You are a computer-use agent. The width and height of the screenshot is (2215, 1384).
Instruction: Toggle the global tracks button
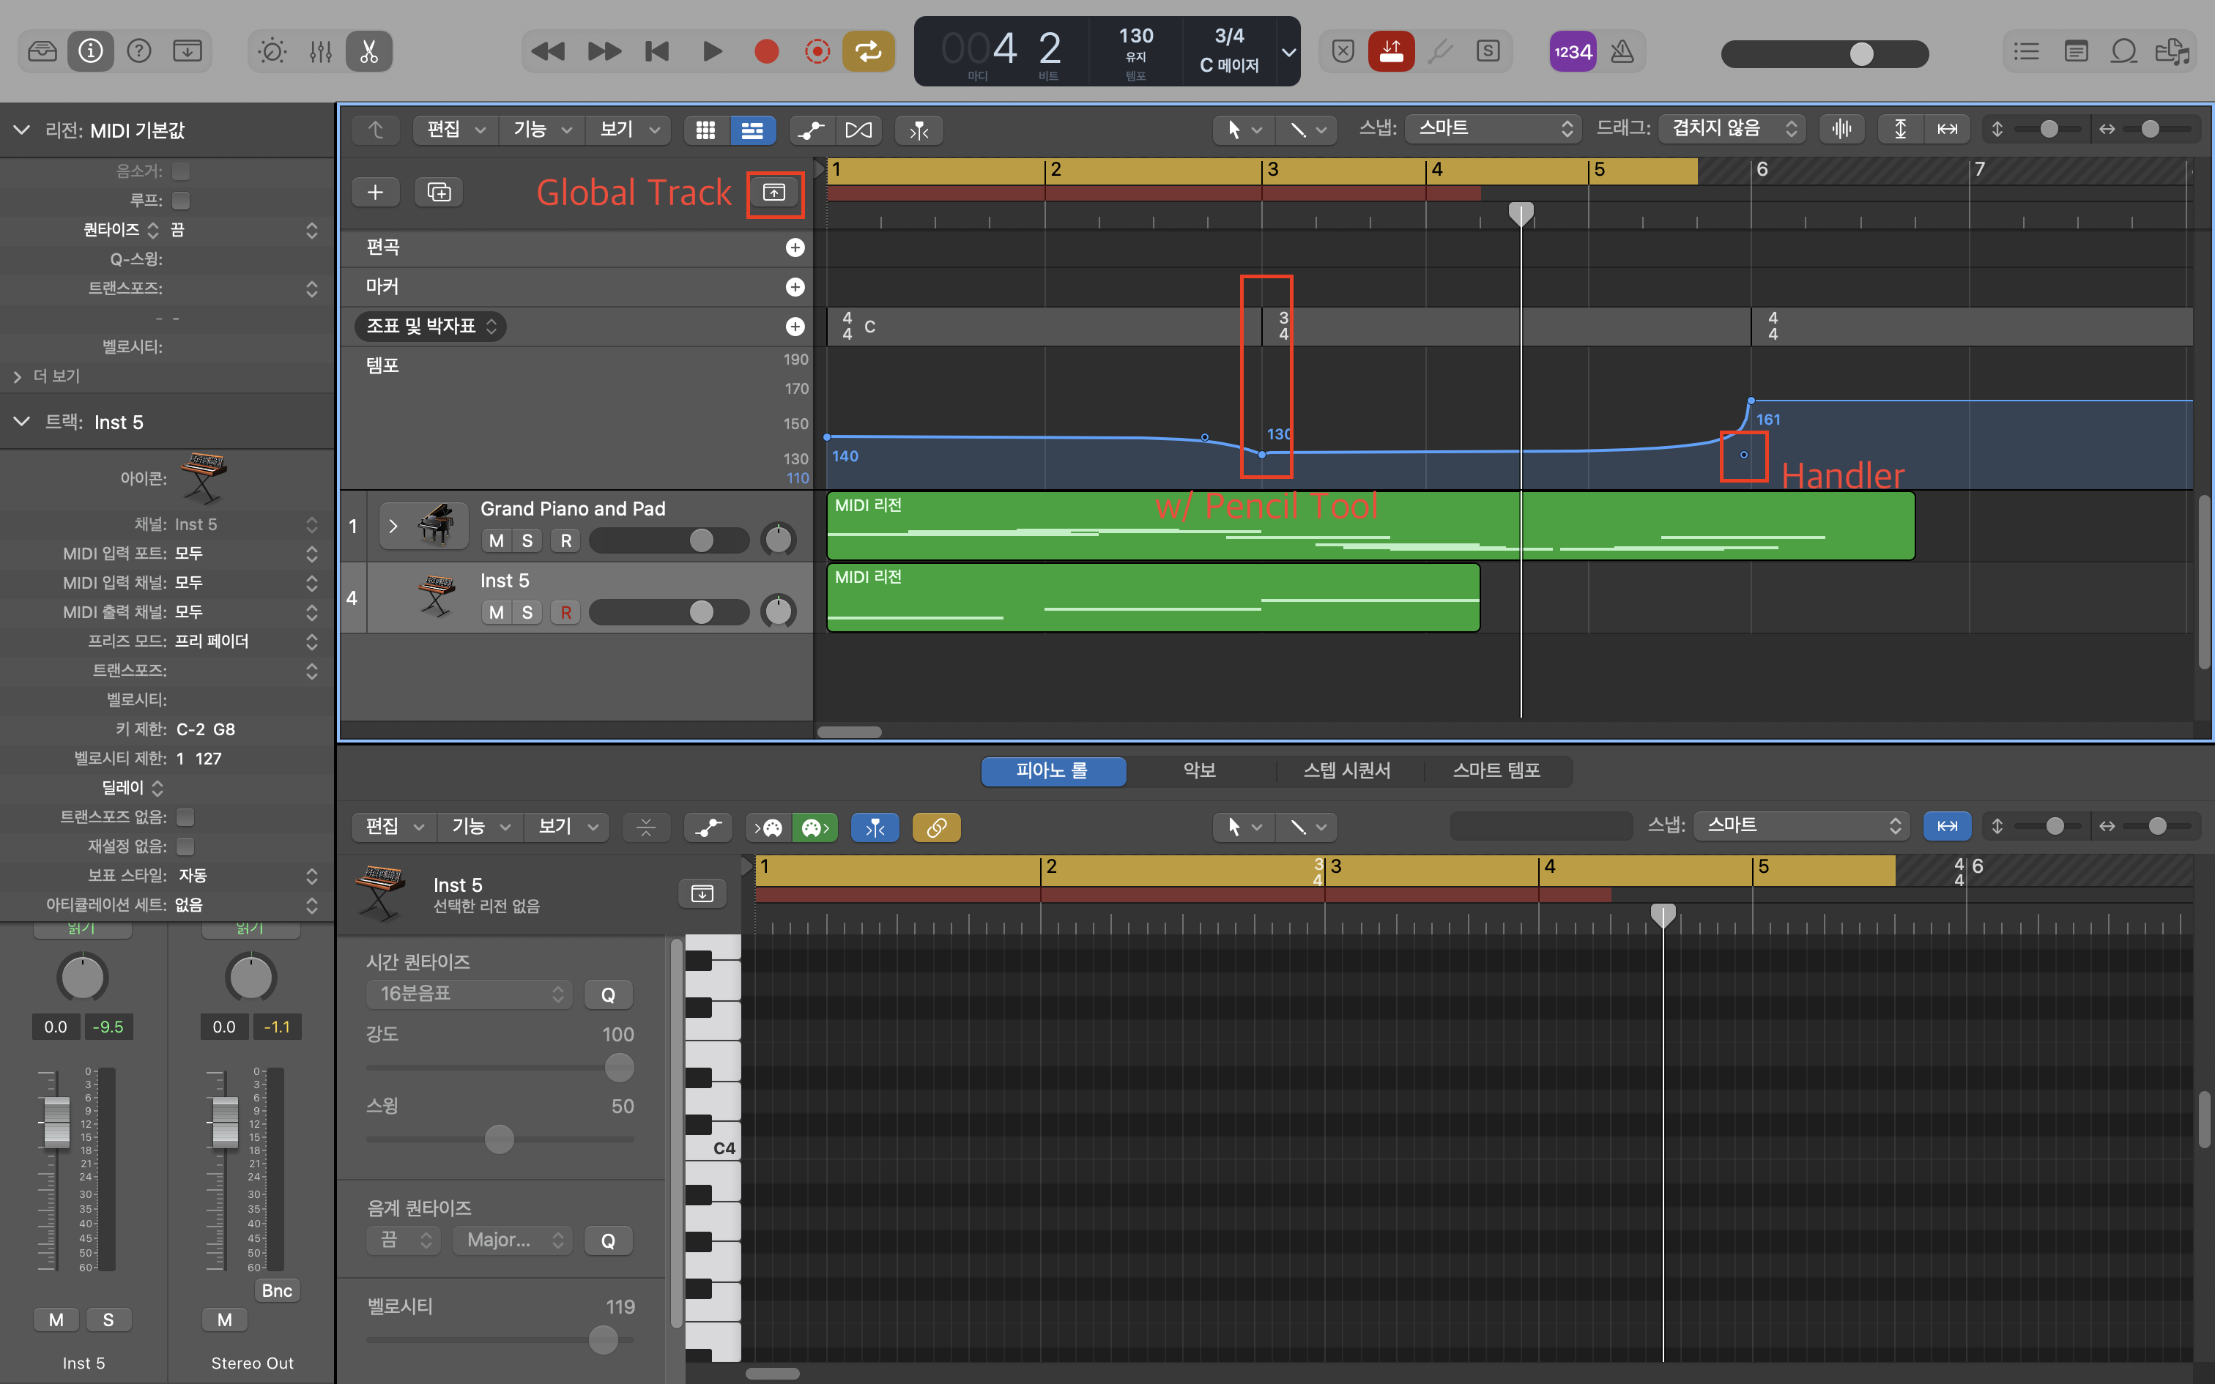pos(774,192)
